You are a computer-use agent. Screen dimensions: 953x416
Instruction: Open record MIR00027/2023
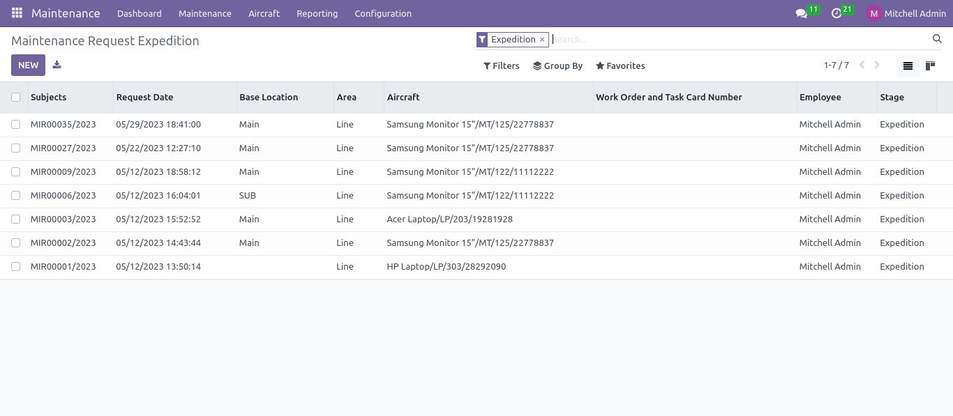click(x=63, y=148)
